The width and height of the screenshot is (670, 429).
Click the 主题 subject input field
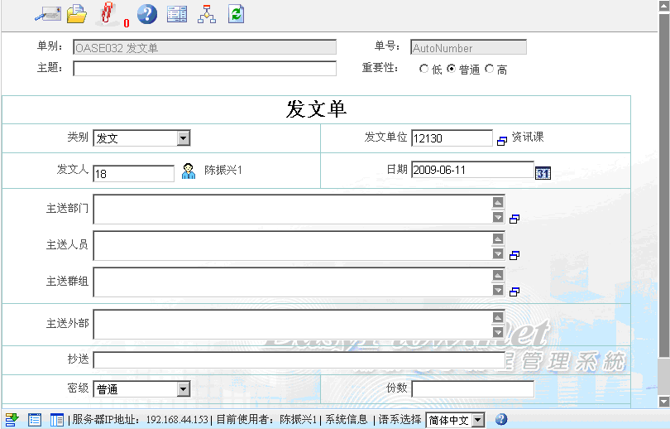tap(204, 69)
